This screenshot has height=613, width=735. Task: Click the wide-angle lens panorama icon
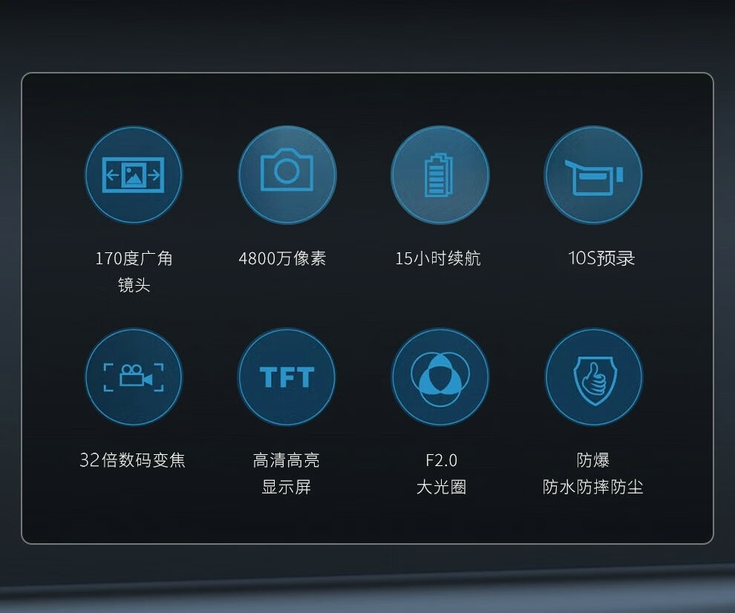(134, 175)
